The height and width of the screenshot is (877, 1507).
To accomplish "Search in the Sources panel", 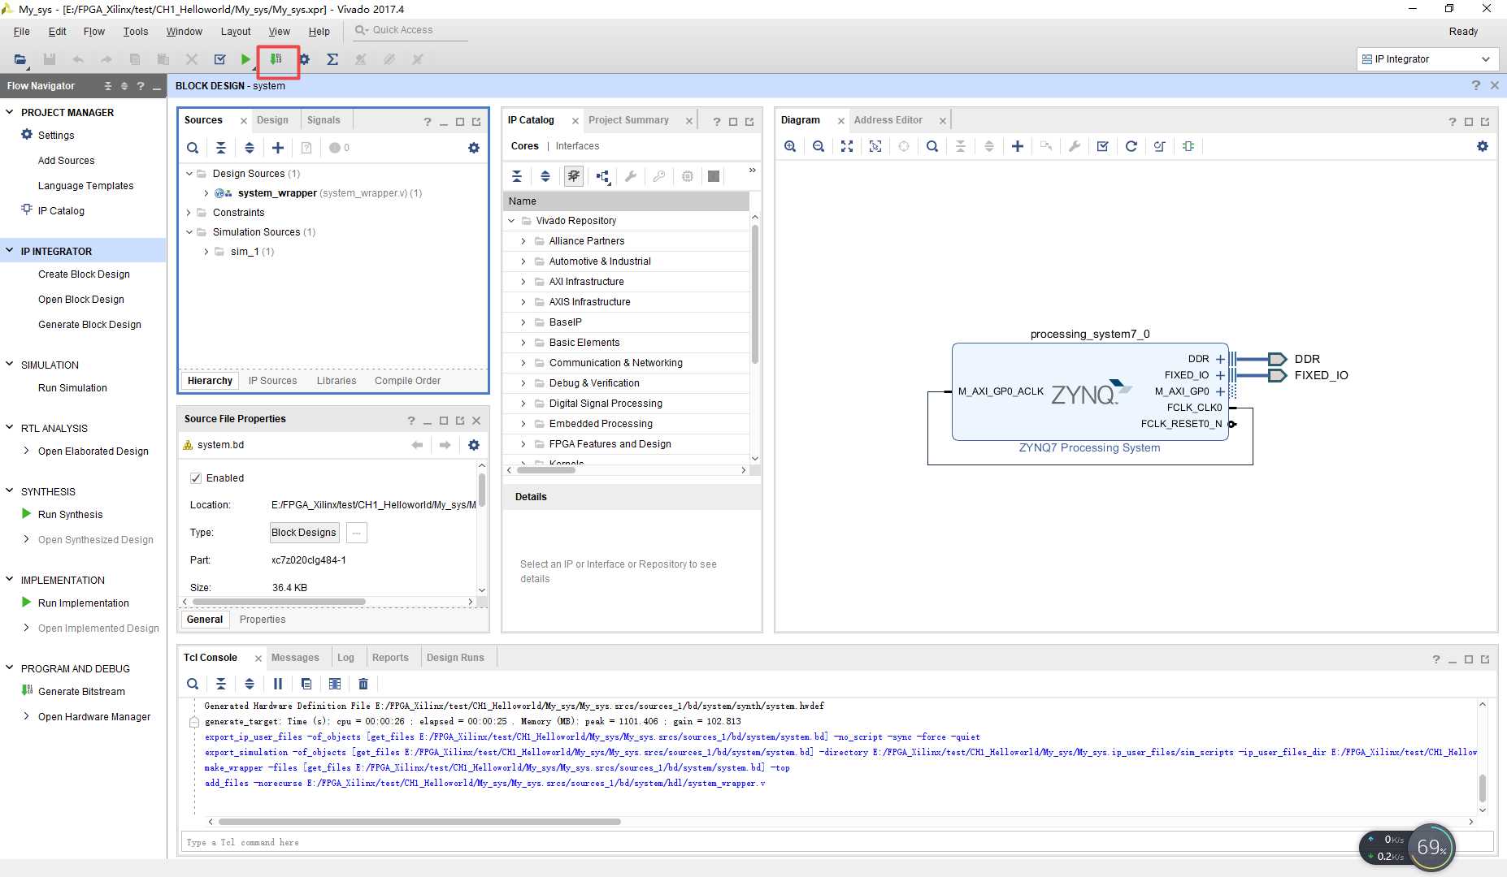I will click(193, 148).
